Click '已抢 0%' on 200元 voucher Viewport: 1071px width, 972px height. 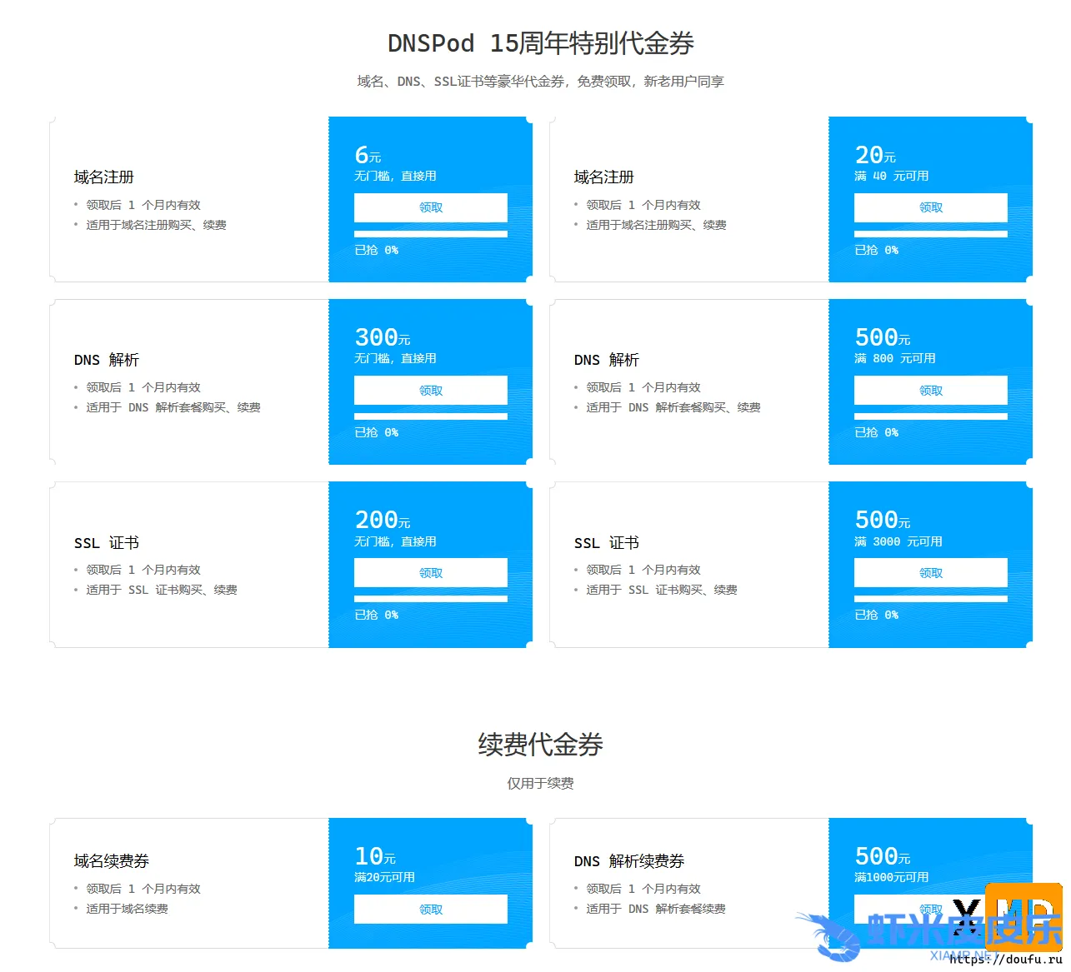377,616
